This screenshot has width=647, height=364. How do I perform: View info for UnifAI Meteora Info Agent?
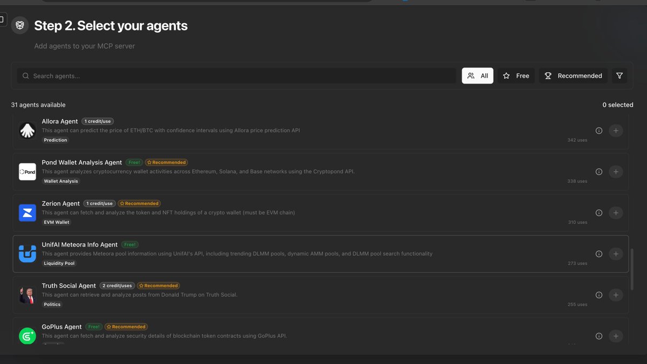click(598, 253)
